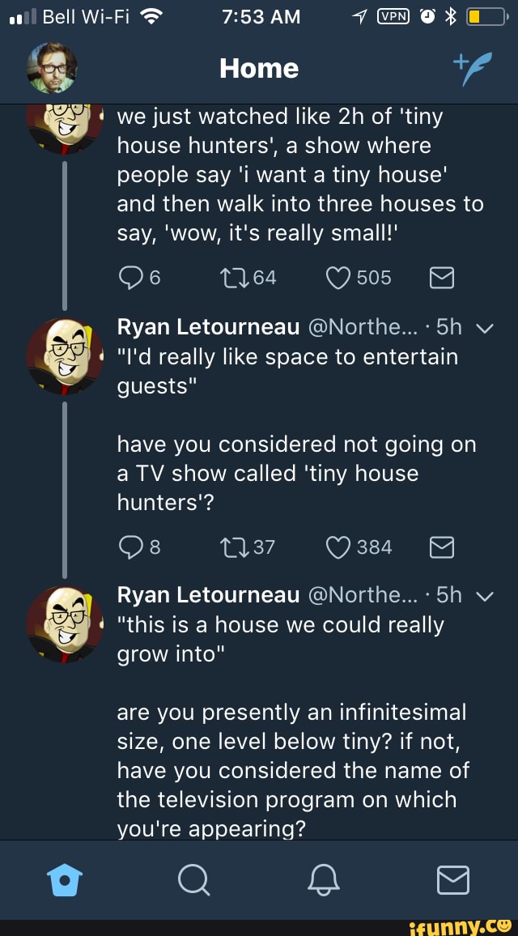Like the tweet with 384 likes

(338, 548)
